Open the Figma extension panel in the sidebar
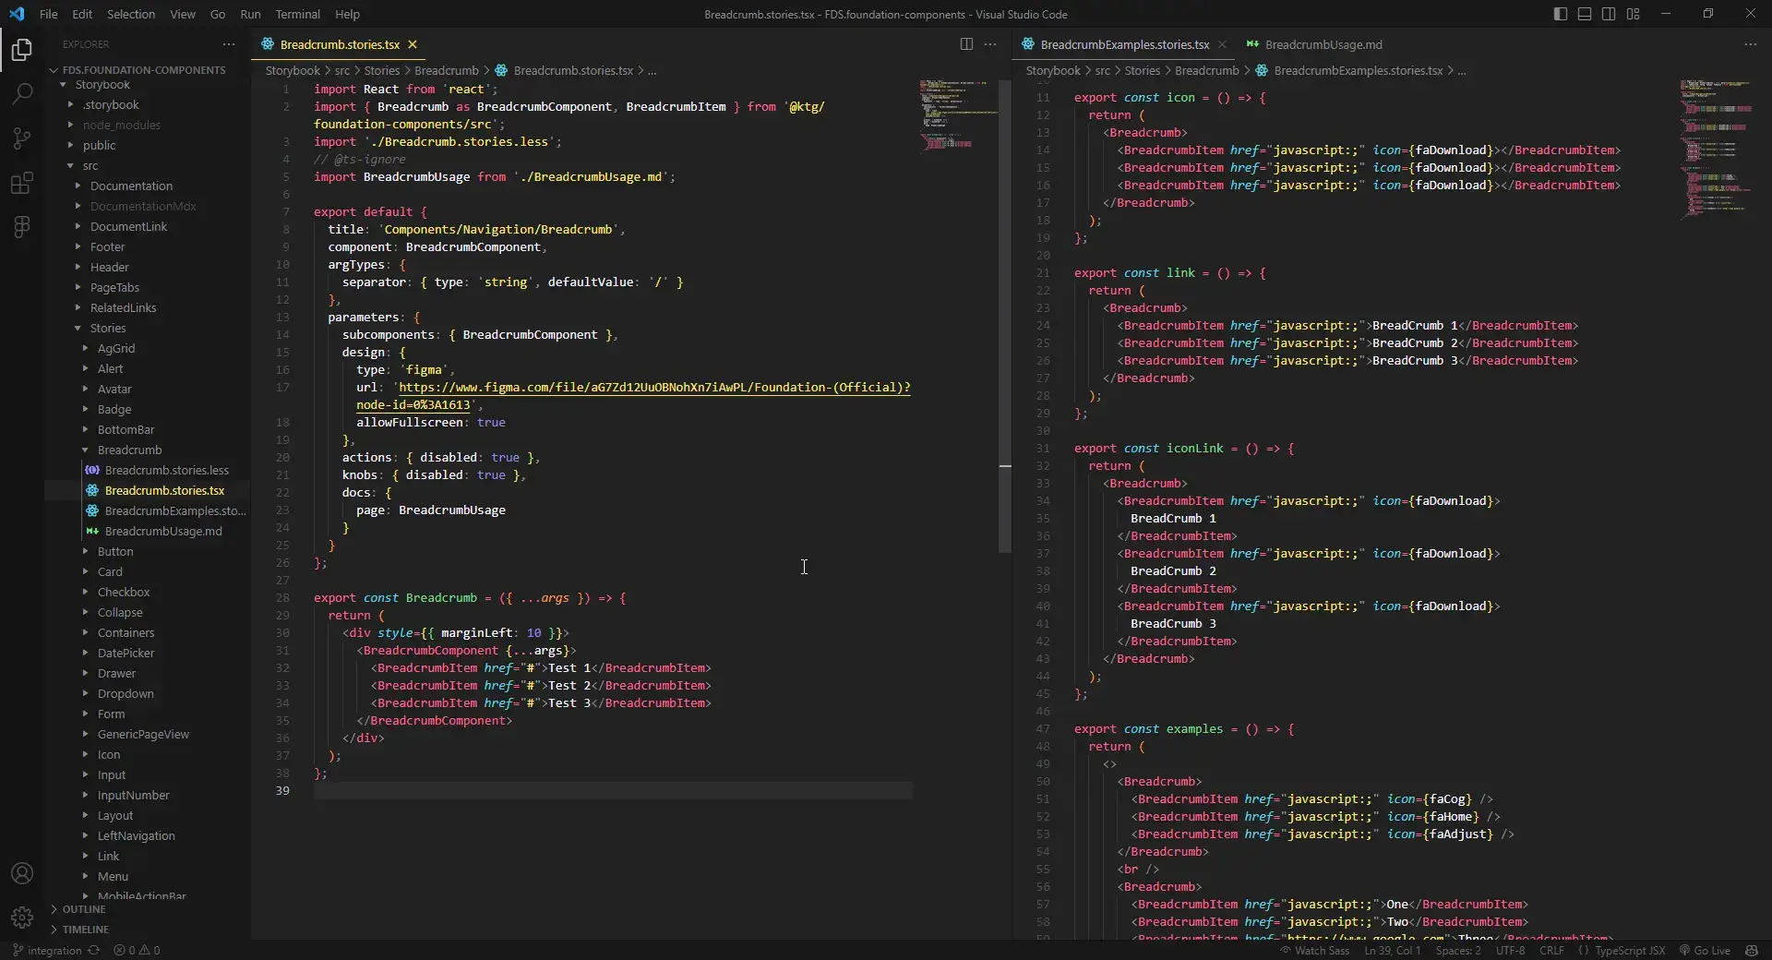1772x960 pixels. pyautogui.click(x=22, y=227)
